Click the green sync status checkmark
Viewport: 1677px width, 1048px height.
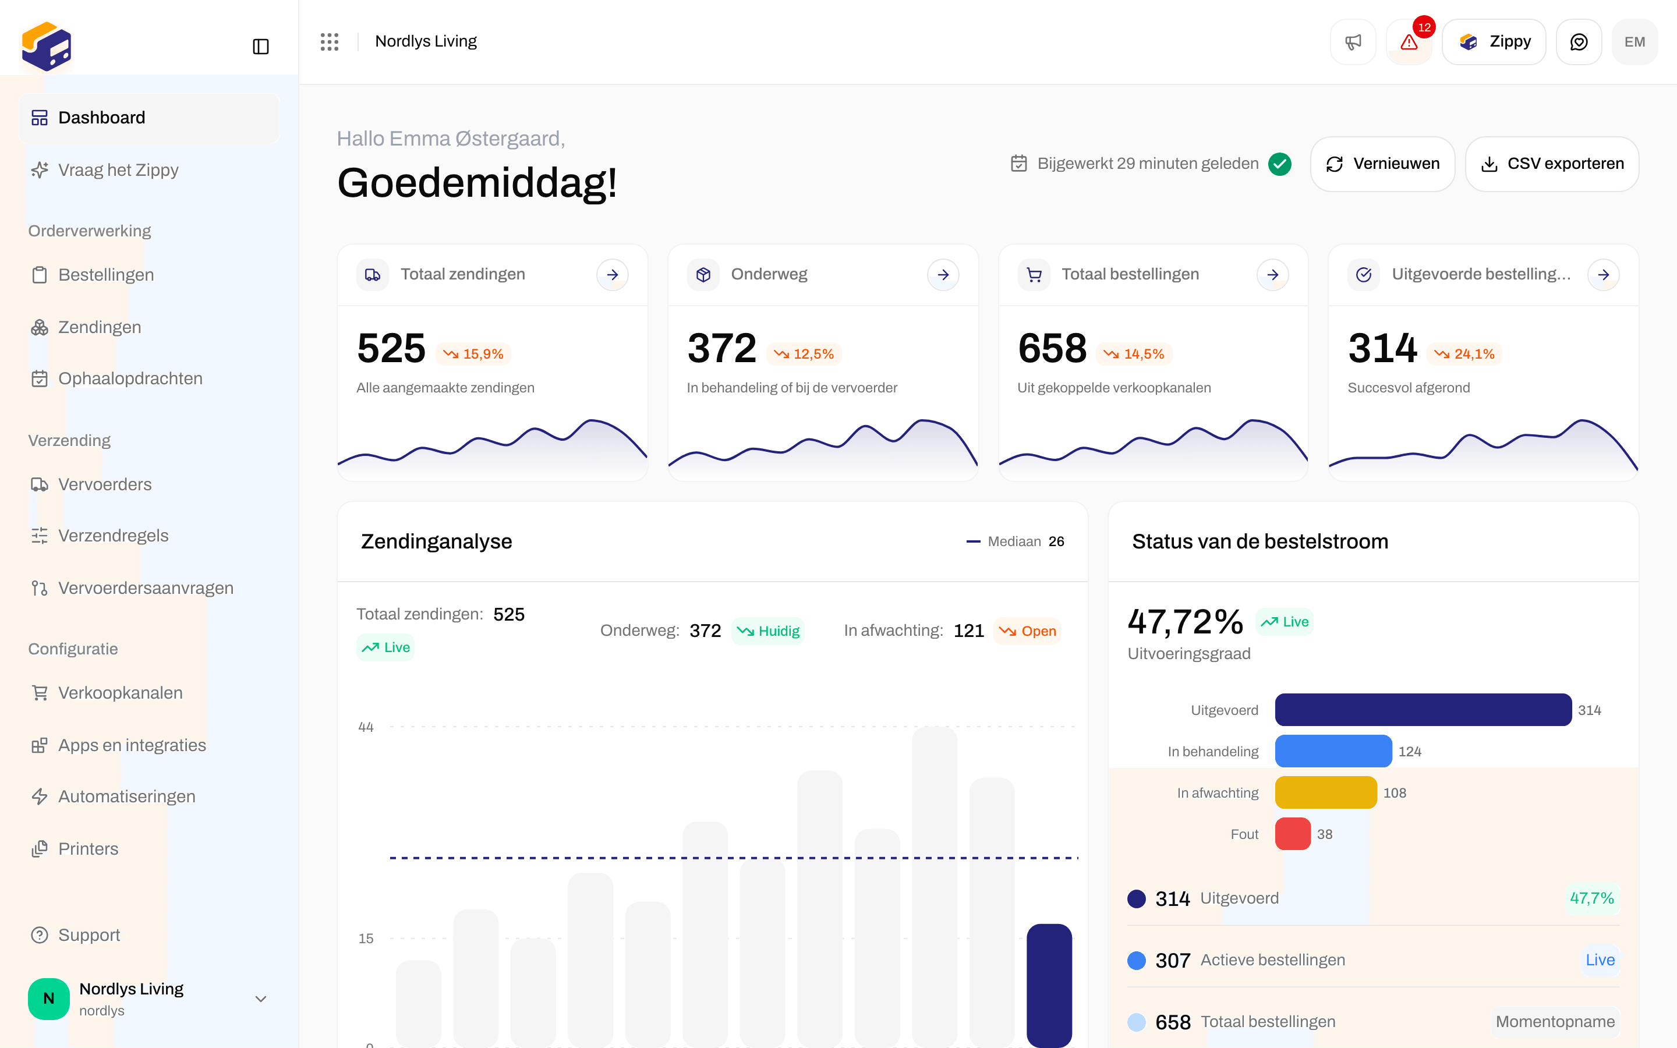pos(1280,164)
